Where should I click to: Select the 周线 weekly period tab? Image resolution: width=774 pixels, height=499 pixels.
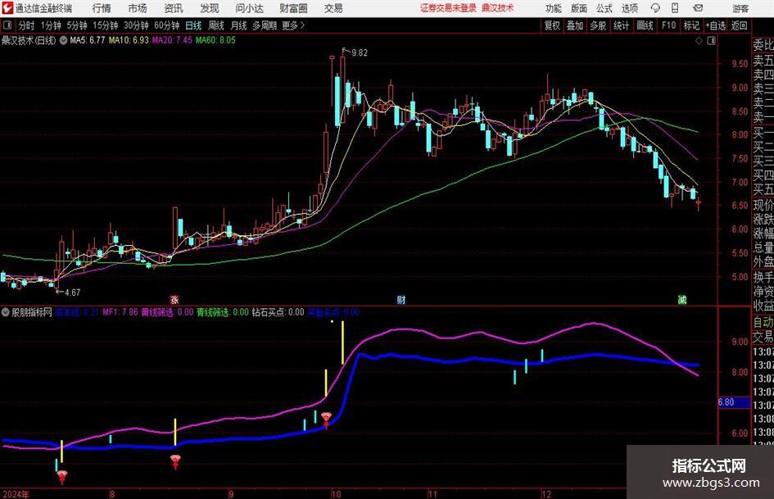point(215,25)
